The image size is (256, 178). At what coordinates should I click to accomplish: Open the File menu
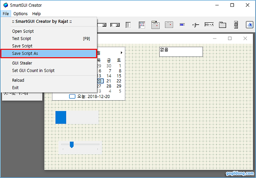[x=6, y=14]
